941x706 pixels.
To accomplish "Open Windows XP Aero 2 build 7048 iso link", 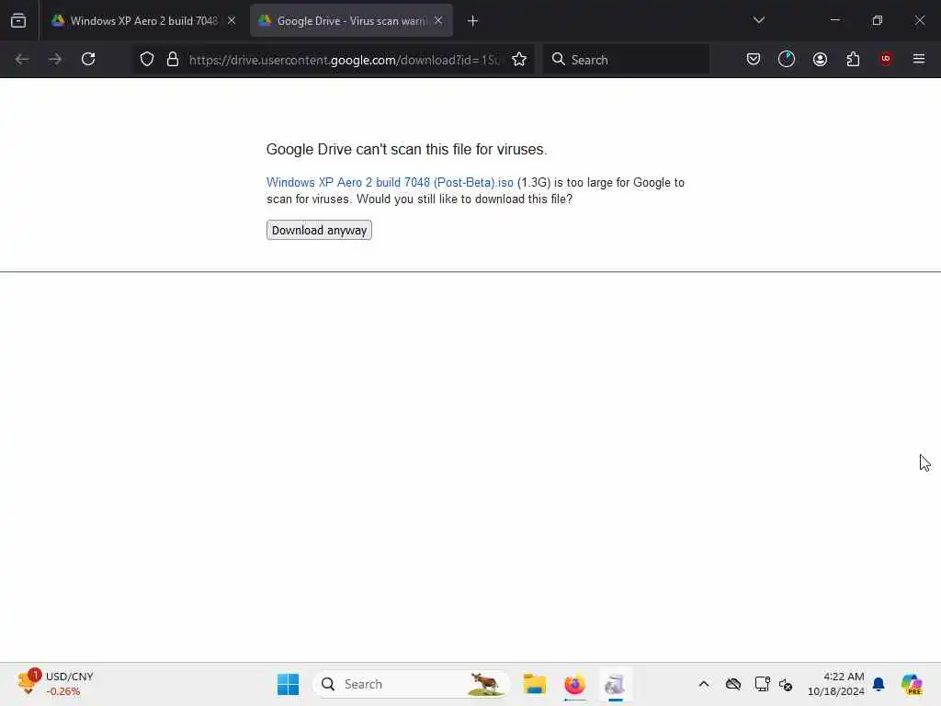I will point(390,183).
